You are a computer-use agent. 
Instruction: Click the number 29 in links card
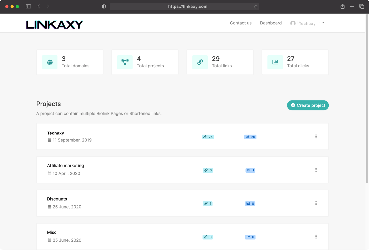216,59
